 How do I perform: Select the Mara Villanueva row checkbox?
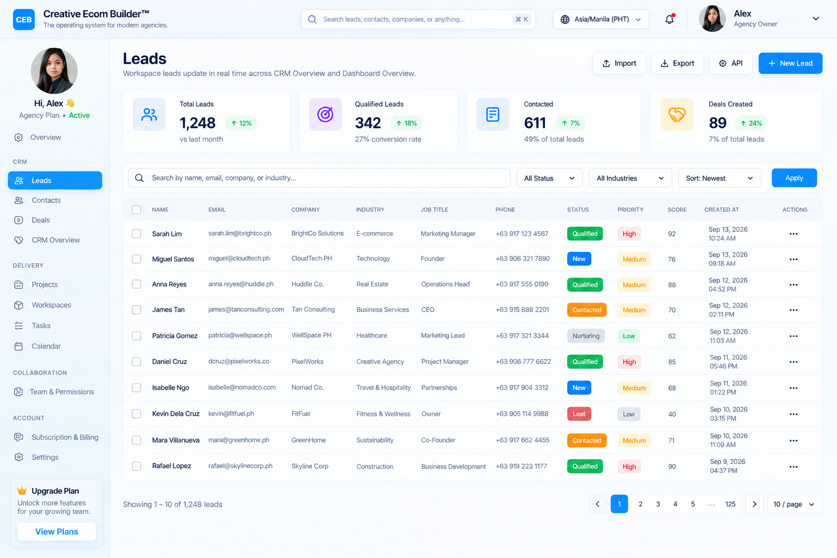click(137, 440)
